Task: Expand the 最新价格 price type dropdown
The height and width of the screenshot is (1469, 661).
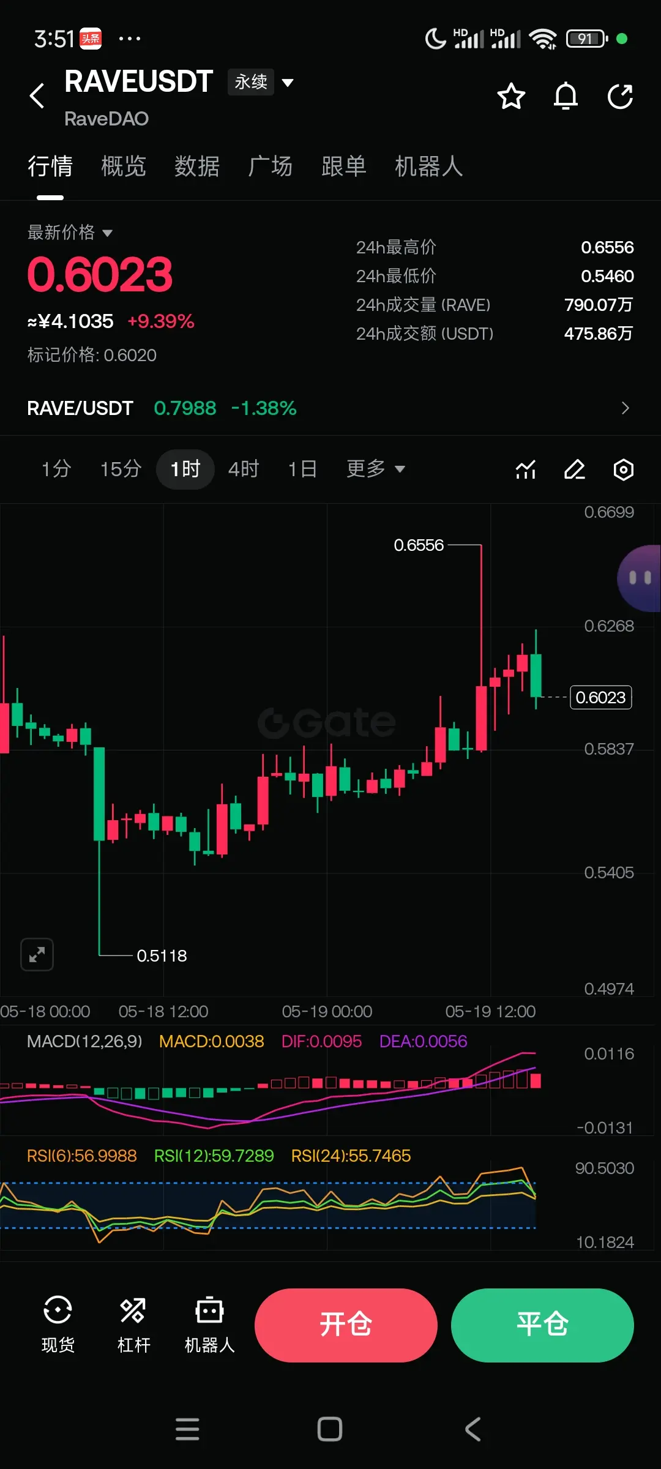Action: pos(70,233)
